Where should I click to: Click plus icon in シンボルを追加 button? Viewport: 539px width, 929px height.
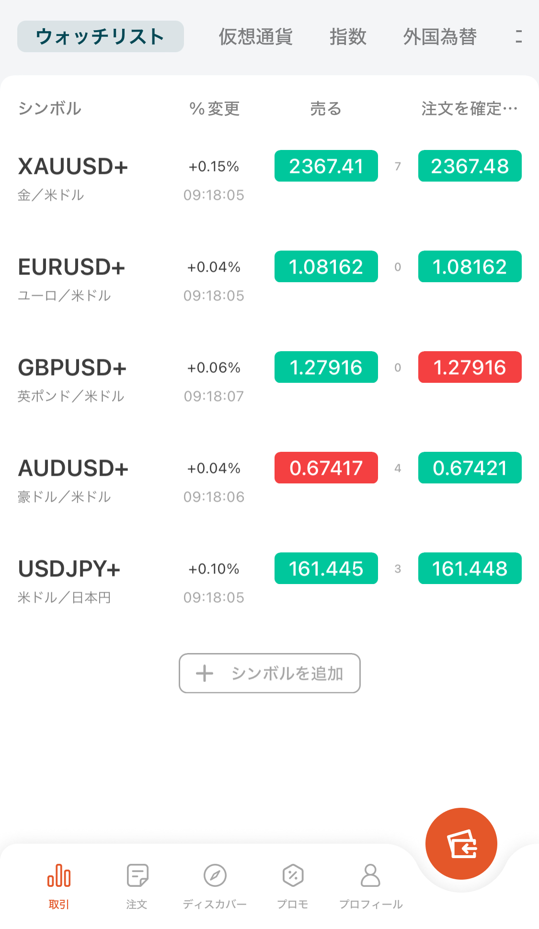[x=205, y=673]
